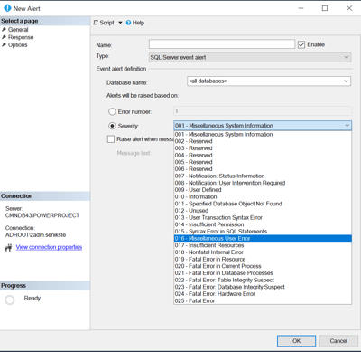Click the Script toolbar icon
The image size is (361, 352).
pos(96,23)
